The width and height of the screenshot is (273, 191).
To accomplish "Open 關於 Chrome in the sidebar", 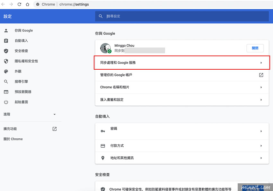I will 13,139.
